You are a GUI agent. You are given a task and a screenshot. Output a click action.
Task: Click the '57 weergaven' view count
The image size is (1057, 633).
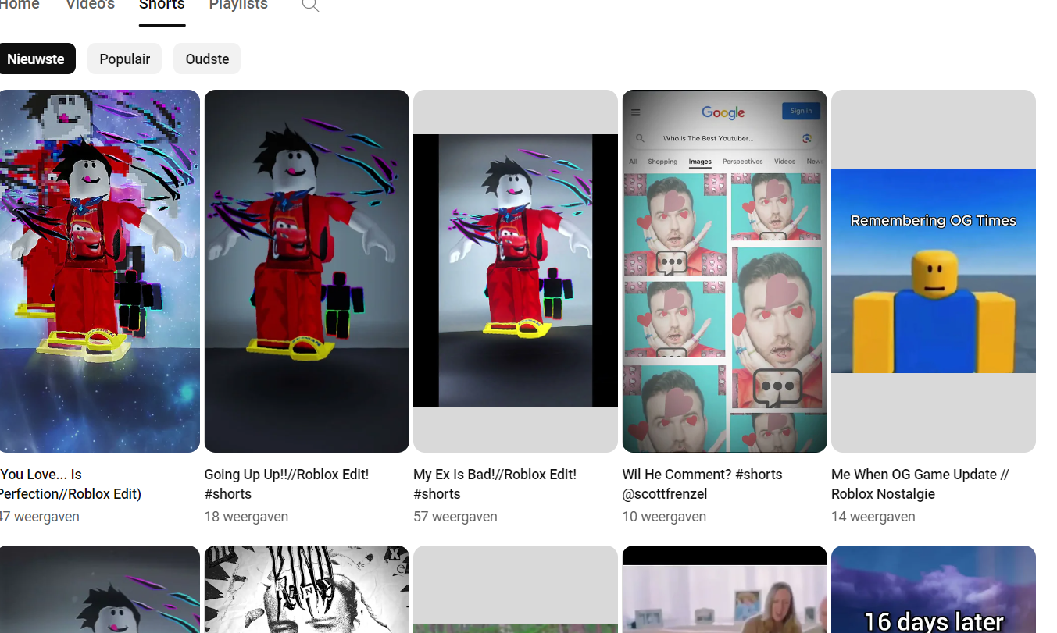pyautogui.click(x=455, y=517)
